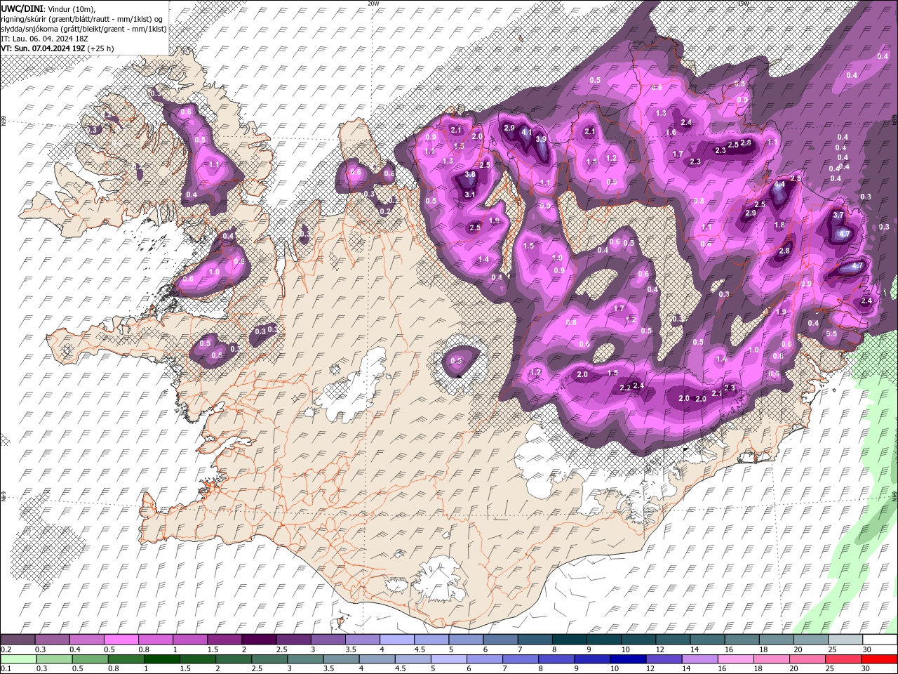Select the crimson 25 swatch on lower scale
Screen dimensions: 898x674
[843, 659]
